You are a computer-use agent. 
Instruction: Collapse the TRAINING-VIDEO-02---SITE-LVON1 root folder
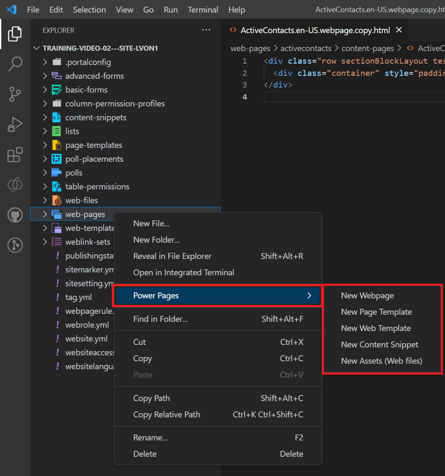[36, 47]
